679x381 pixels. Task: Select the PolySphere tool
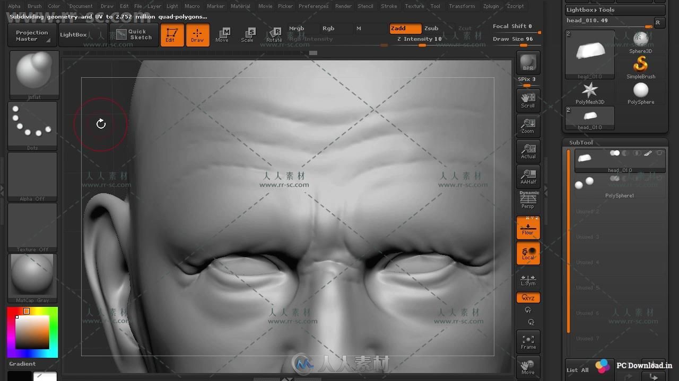click(x=641, y=92)
